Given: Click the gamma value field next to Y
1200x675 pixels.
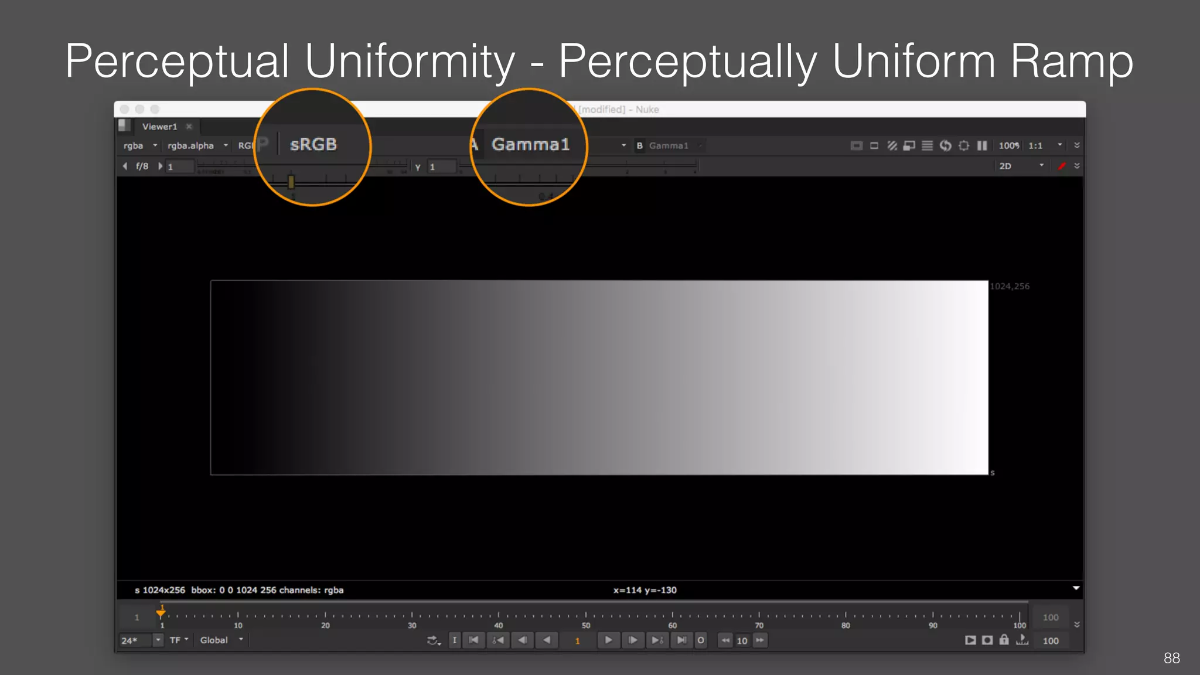Looking at the screenshot, I should coord(441,167).
